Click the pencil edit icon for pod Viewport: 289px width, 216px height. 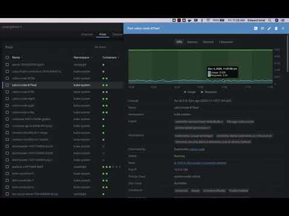269,28
